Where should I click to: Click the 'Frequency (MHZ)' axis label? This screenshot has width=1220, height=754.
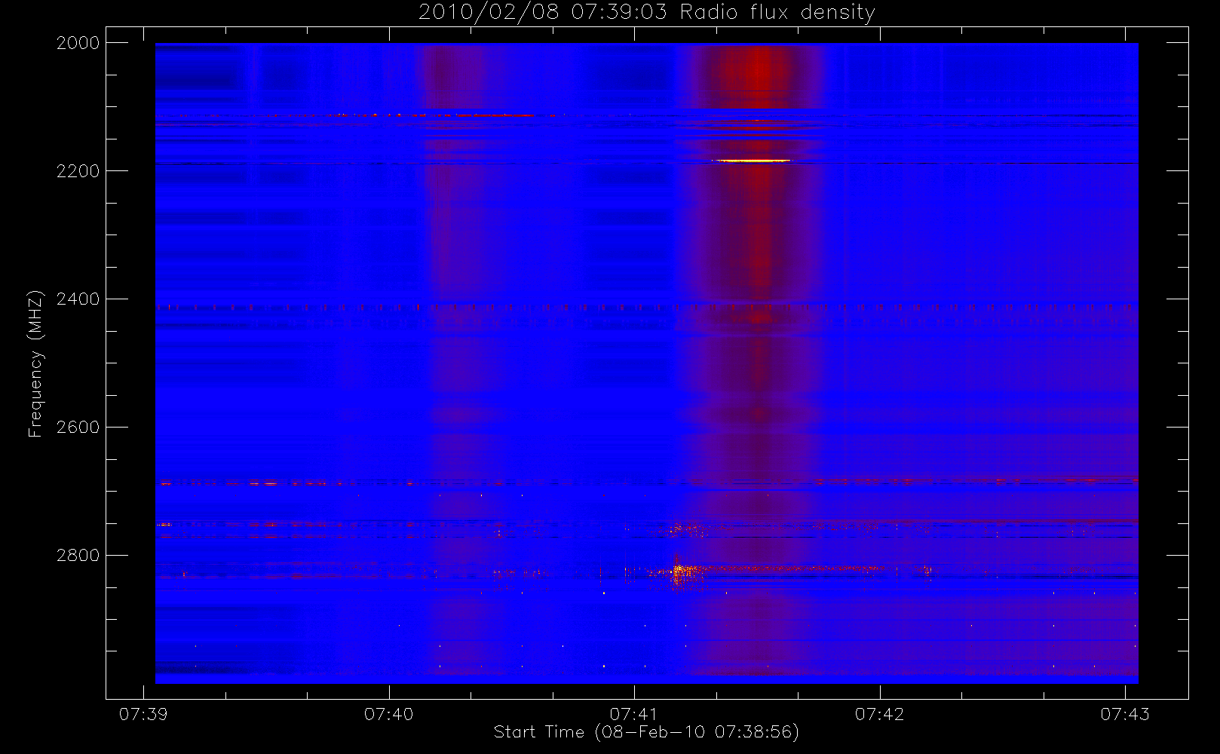tap(35, 363)
